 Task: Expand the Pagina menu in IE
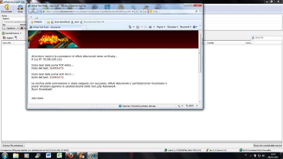[161, 27]
